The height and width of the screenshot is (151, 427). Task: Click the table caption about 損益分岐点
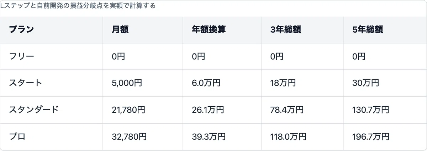[78, 6]
